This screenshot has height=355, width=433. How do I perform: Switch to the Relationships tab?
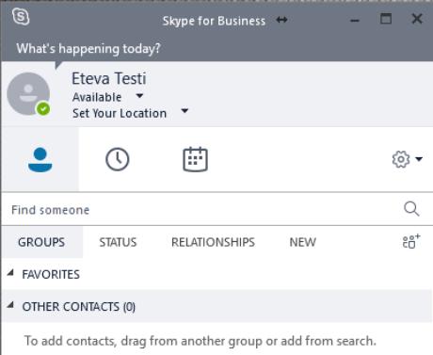pos(213,242)
